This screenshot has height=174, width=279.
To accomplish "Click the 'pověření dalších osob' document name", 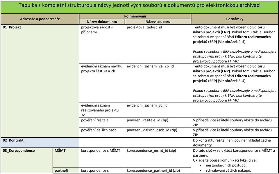I will click(x=99, y=130).
